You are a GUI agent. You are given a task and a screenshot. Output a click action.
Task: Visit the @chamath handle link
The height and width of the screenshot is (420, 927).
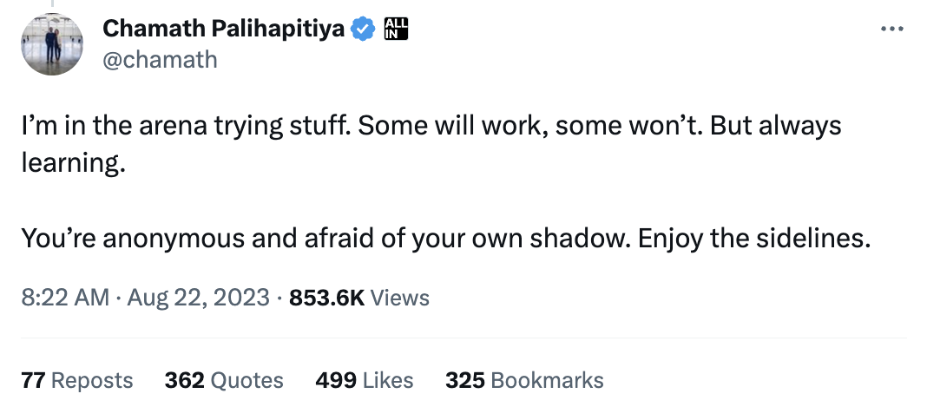click(160, 59)
